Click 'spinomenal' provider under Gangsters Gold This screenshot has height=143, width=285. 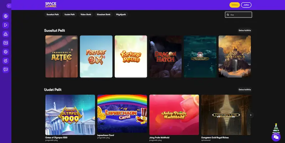206,140
